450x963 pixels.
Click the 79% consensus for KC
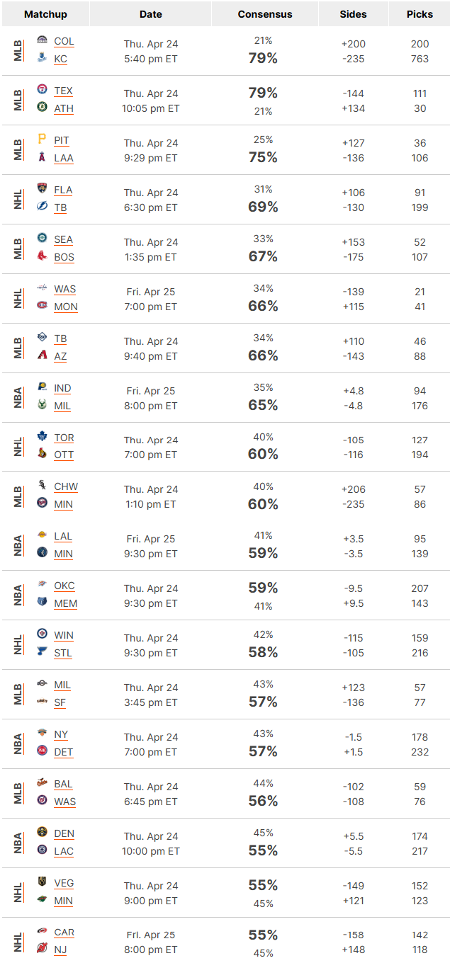pyautogui.click(x=263, y=58)
